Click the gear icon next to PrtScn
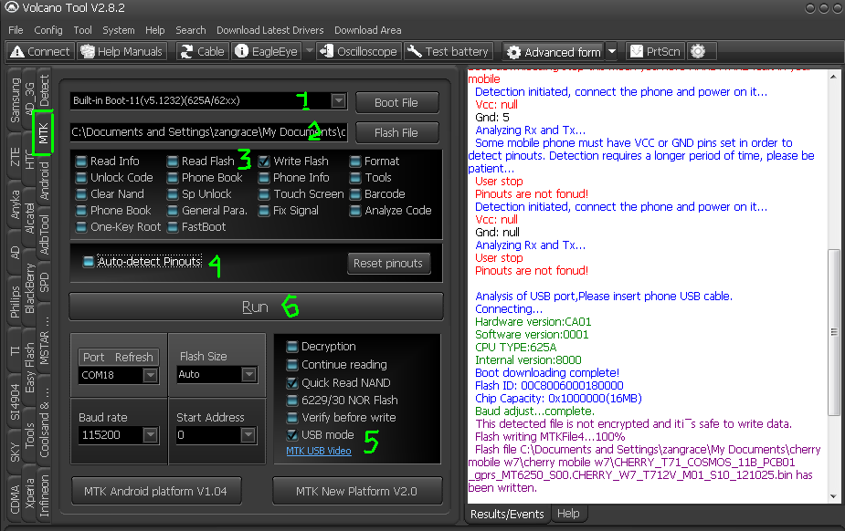The height and width of the screenshot is (531, 845). tap(698, 52)
